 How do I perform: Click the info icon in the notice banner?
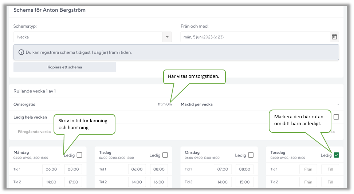click(21, 52)
